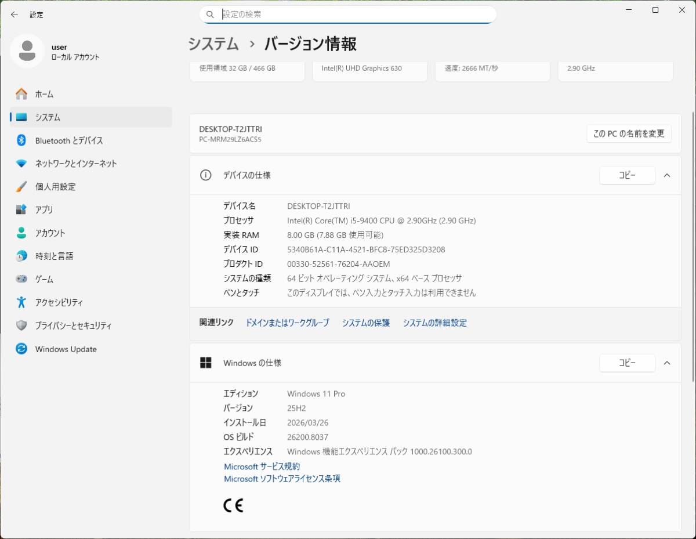Click システム in the breadcrumb
This screenshot has height=539, width=696.
(x=213, y=44)
